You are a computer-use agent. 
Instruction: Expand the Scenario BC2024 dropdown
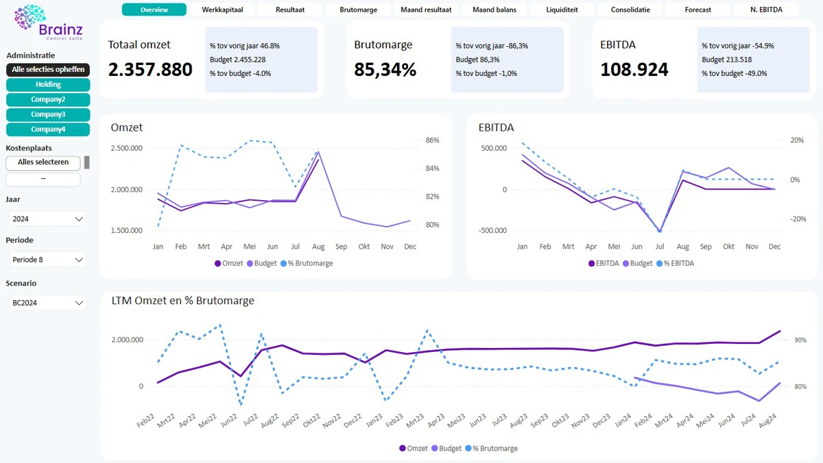point(48,303)
